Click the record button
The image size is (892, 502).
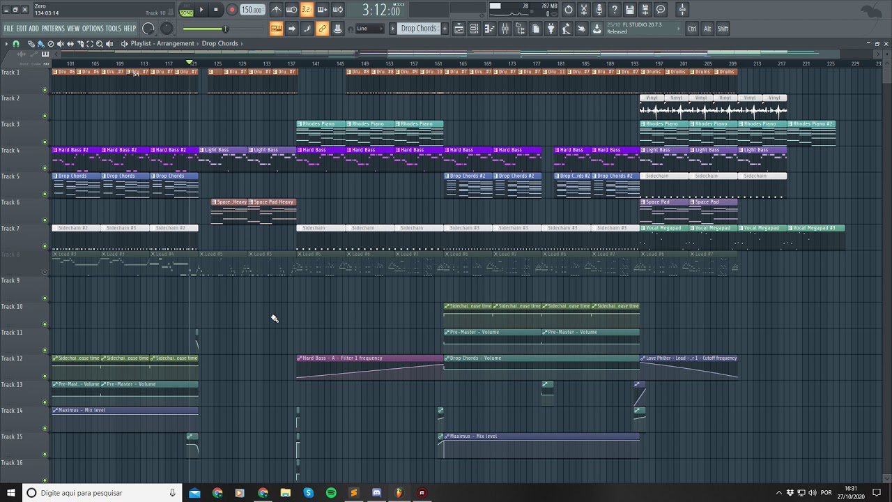231,10
